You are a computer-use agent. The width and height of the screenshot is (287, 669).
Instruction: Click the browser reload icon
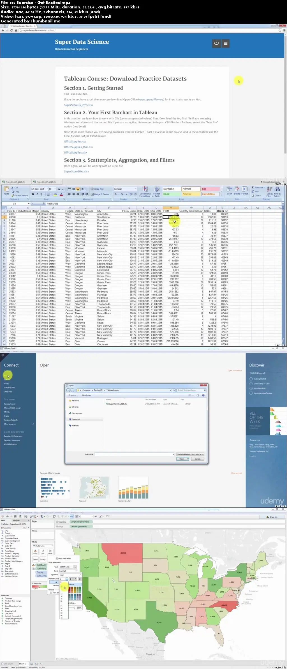pos(11,30)
